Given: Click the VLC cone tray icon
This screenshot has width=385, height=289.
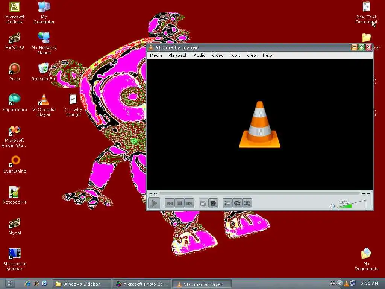Looking at the screenshot, I should pyautogui.click(x=346, y=284).
